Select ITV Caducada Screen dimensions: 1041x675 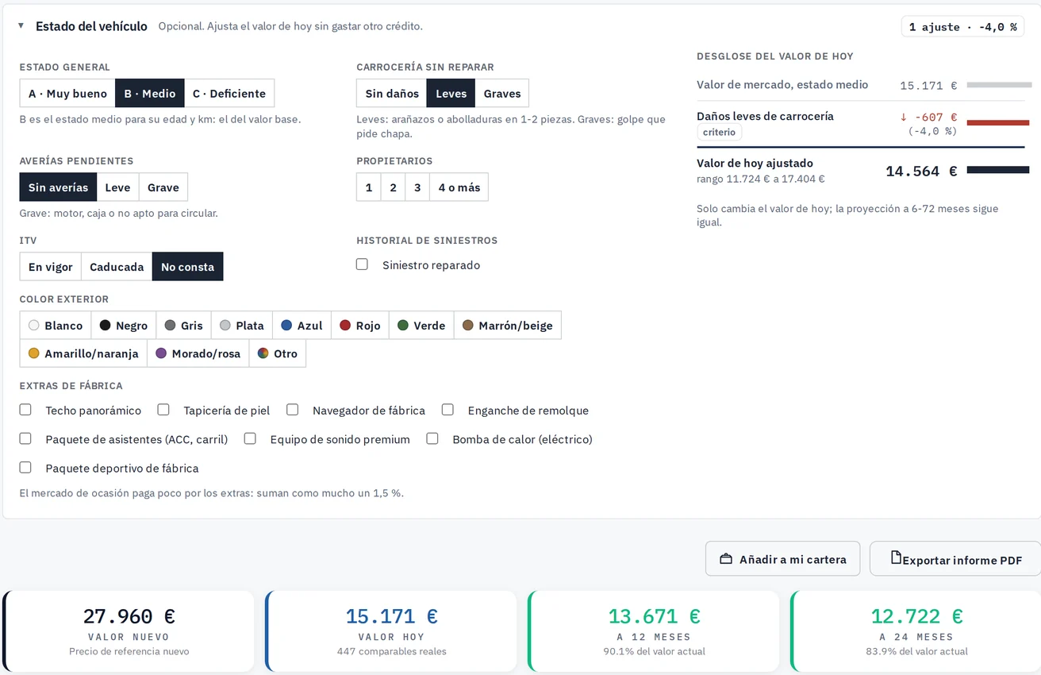pos(117,267)
